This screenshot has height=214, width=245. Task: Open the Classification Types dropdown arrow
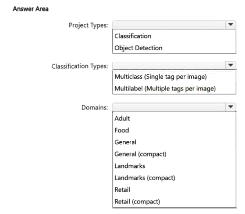231,65
